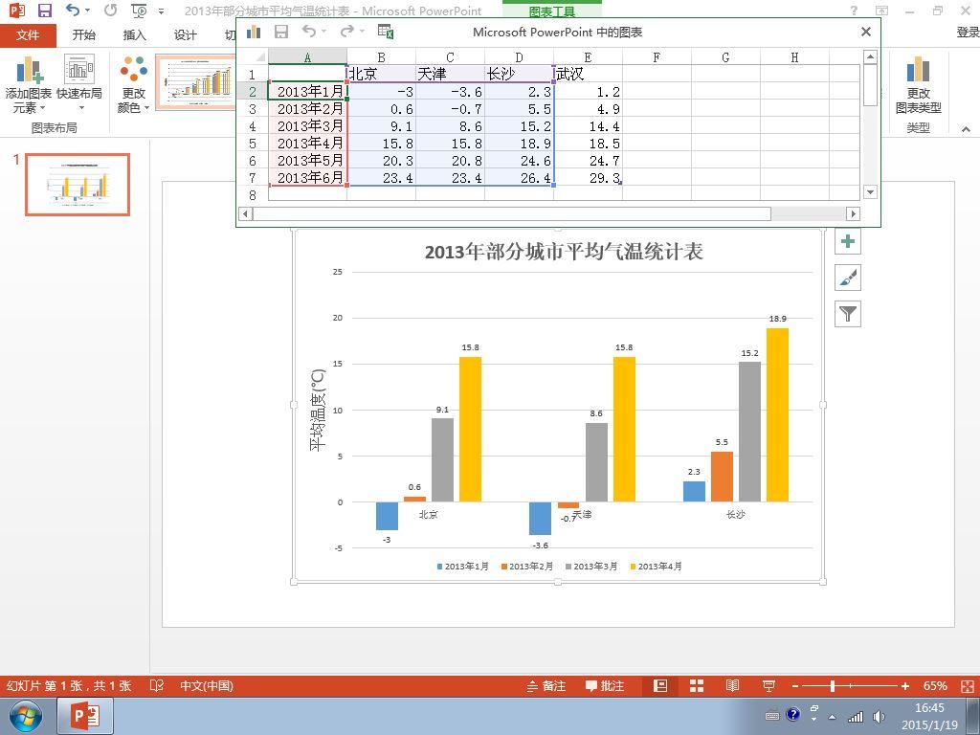Switch to the 设计 ribbon tab

click(x=185, y=35)
